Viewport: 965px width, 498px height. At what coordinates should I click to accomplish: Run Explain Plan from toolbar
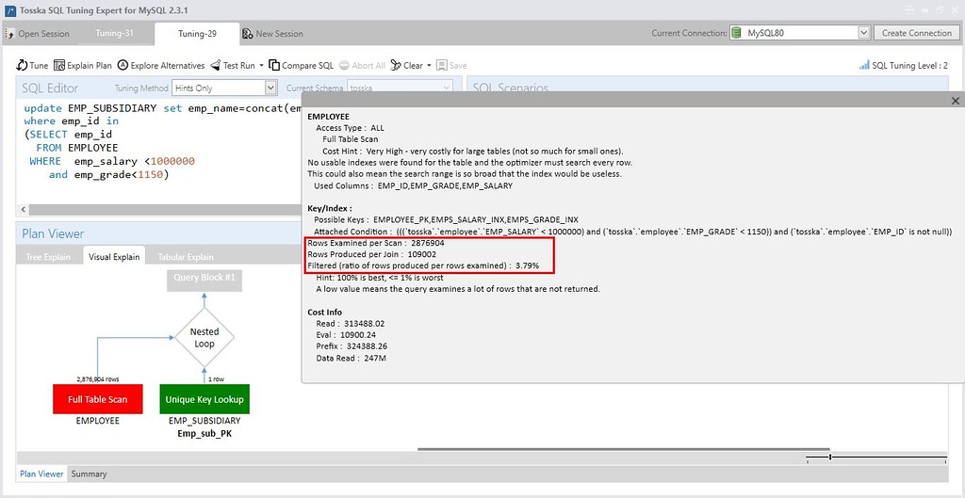click(60, 66)
